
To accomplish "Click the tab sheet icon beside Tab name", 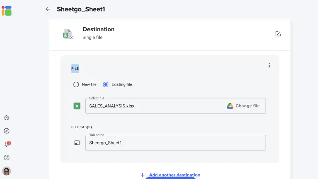I will point(77,143).
